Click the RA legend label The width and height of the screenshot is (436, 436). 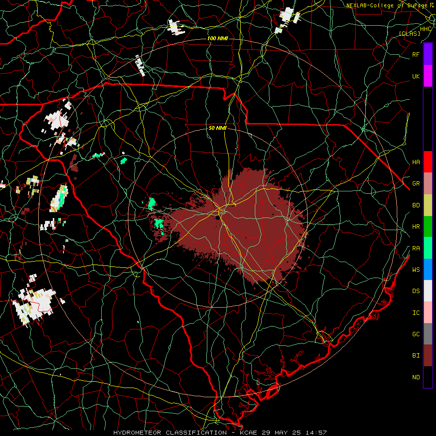pyautogui.click(x=416, y=248)
